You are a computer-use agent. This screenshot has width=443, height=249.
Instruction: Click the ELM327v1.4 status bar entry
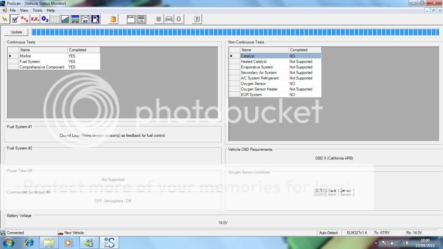click(356, 233)
